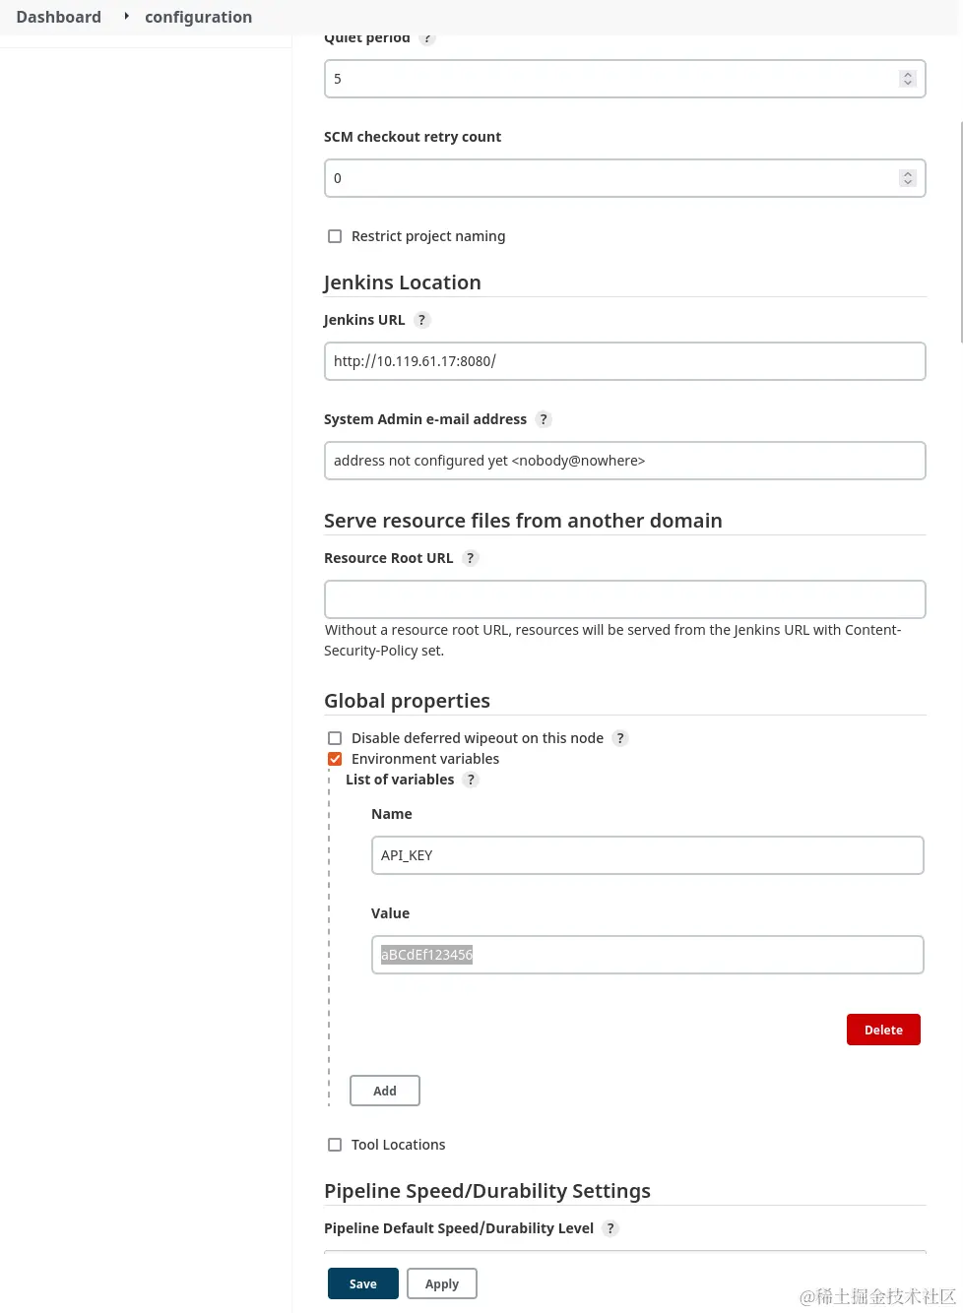The height and width of the screenshot is (1313, 963).
Task: Add a new environment variable
Action: tap(385, 1091)
